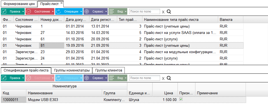Sort by the Валюта column header
This screenshot has width=268, height=106.
tap(230, 20)
